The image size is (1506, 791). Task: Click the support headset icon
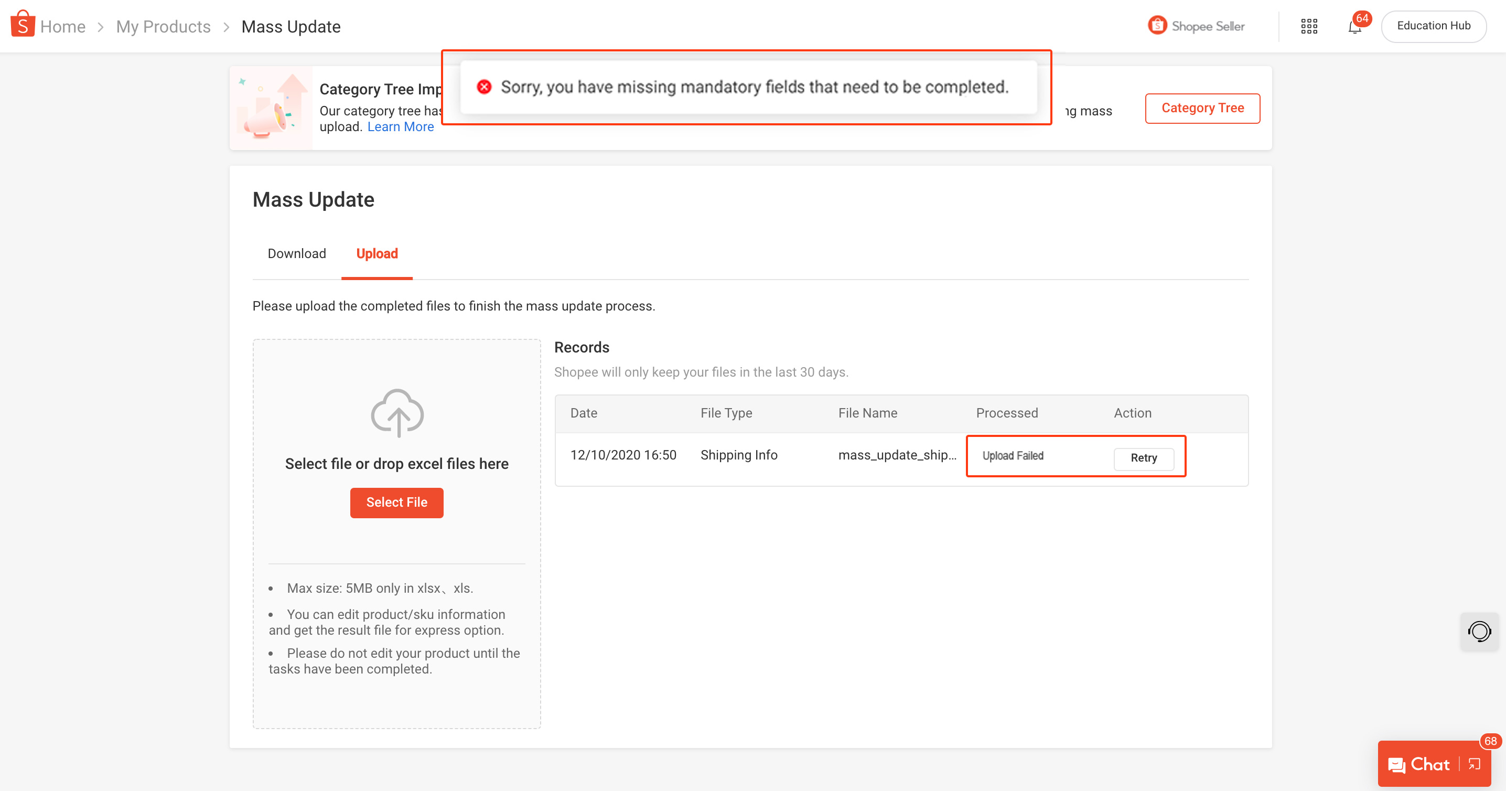[x=1480, y=632]
